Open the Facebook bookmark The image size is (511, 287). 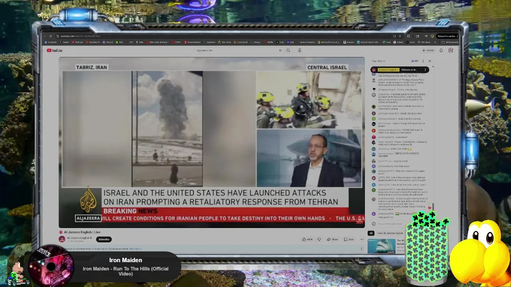pos(50,42)
